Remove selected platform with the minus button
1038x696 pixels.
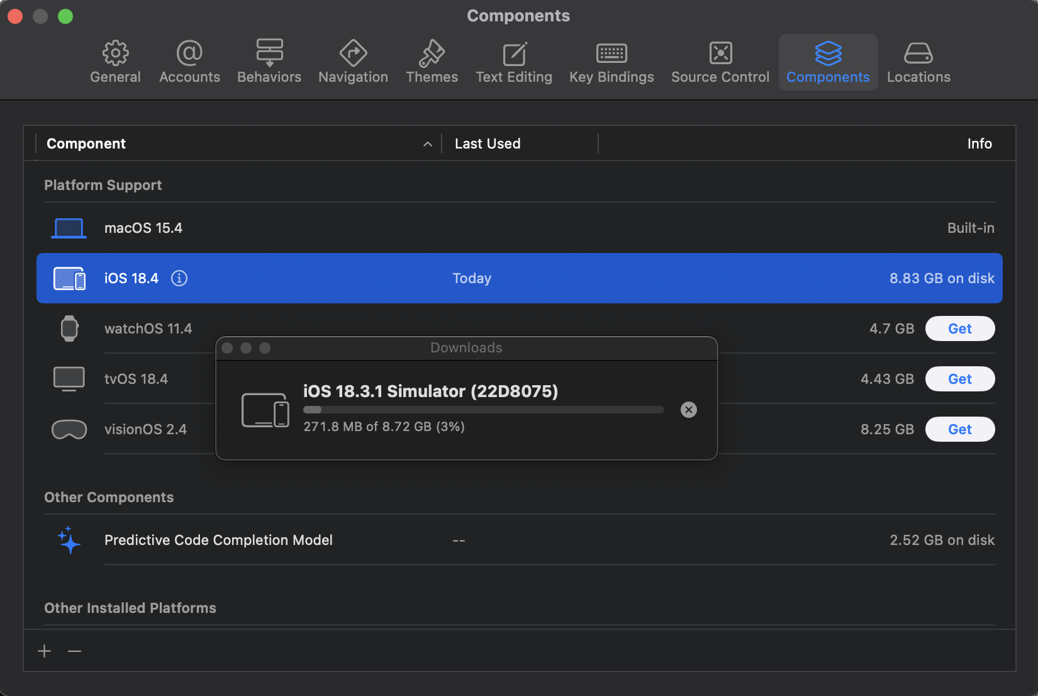pos(75,651)
